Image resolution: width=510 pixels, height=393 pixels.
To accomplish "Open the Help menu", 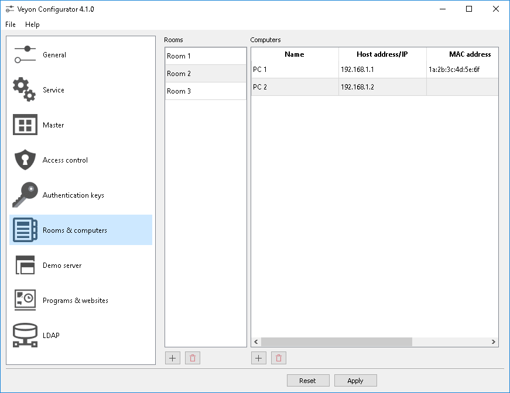I will click(x=32, y=25).
